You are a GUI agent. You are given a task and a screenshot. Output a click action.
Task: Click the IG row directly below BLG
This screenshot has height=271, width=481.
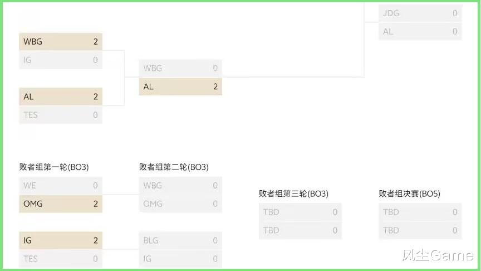pos(180,259)
